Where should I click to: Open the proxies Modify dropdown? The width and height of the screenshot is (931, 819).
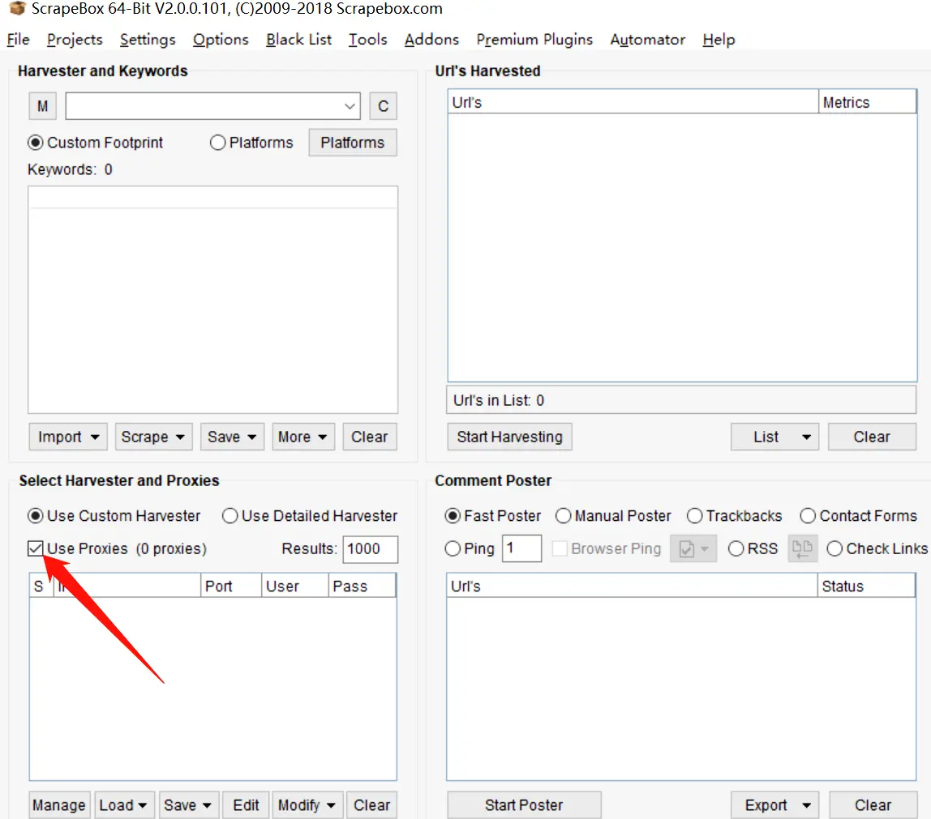[x=307, y=804]
